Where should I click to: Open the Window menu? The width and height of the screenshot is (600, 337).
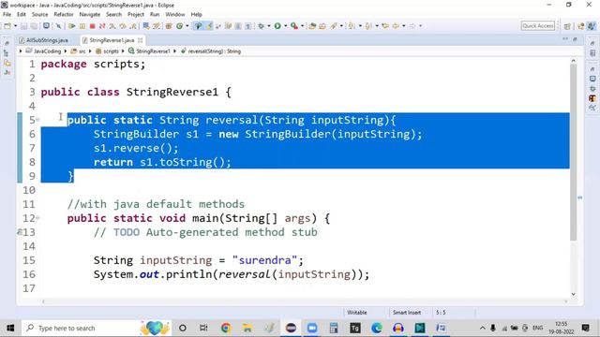175,14
